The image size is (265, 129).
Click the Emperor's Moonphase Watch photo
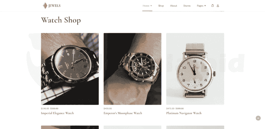tap(132, 69)
